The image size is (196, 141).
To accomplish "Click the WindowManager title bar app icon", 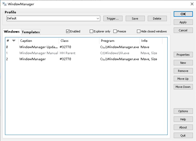I will [4, 4].
